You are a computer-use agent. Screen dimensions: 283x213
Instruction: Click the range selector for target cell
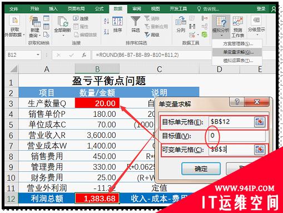coord(260,122)
